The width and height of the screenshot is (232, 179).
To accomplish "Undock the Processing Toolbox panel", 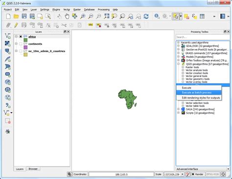I will tap(225, 32).
